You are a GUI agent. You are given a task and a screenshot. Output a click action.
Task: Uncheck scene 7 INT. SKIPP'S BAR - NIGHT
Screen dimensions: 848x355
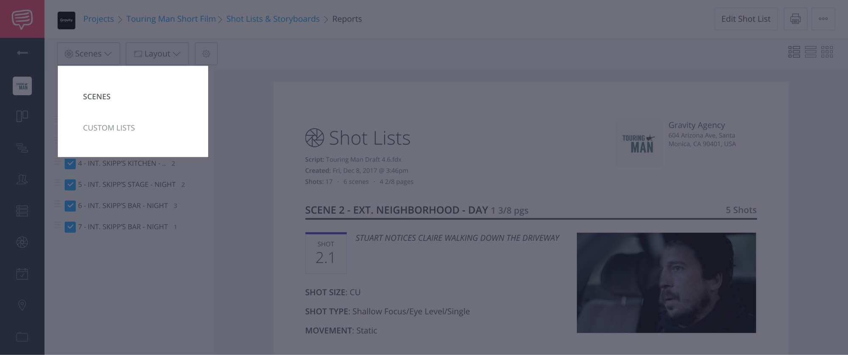click(70, 227)
